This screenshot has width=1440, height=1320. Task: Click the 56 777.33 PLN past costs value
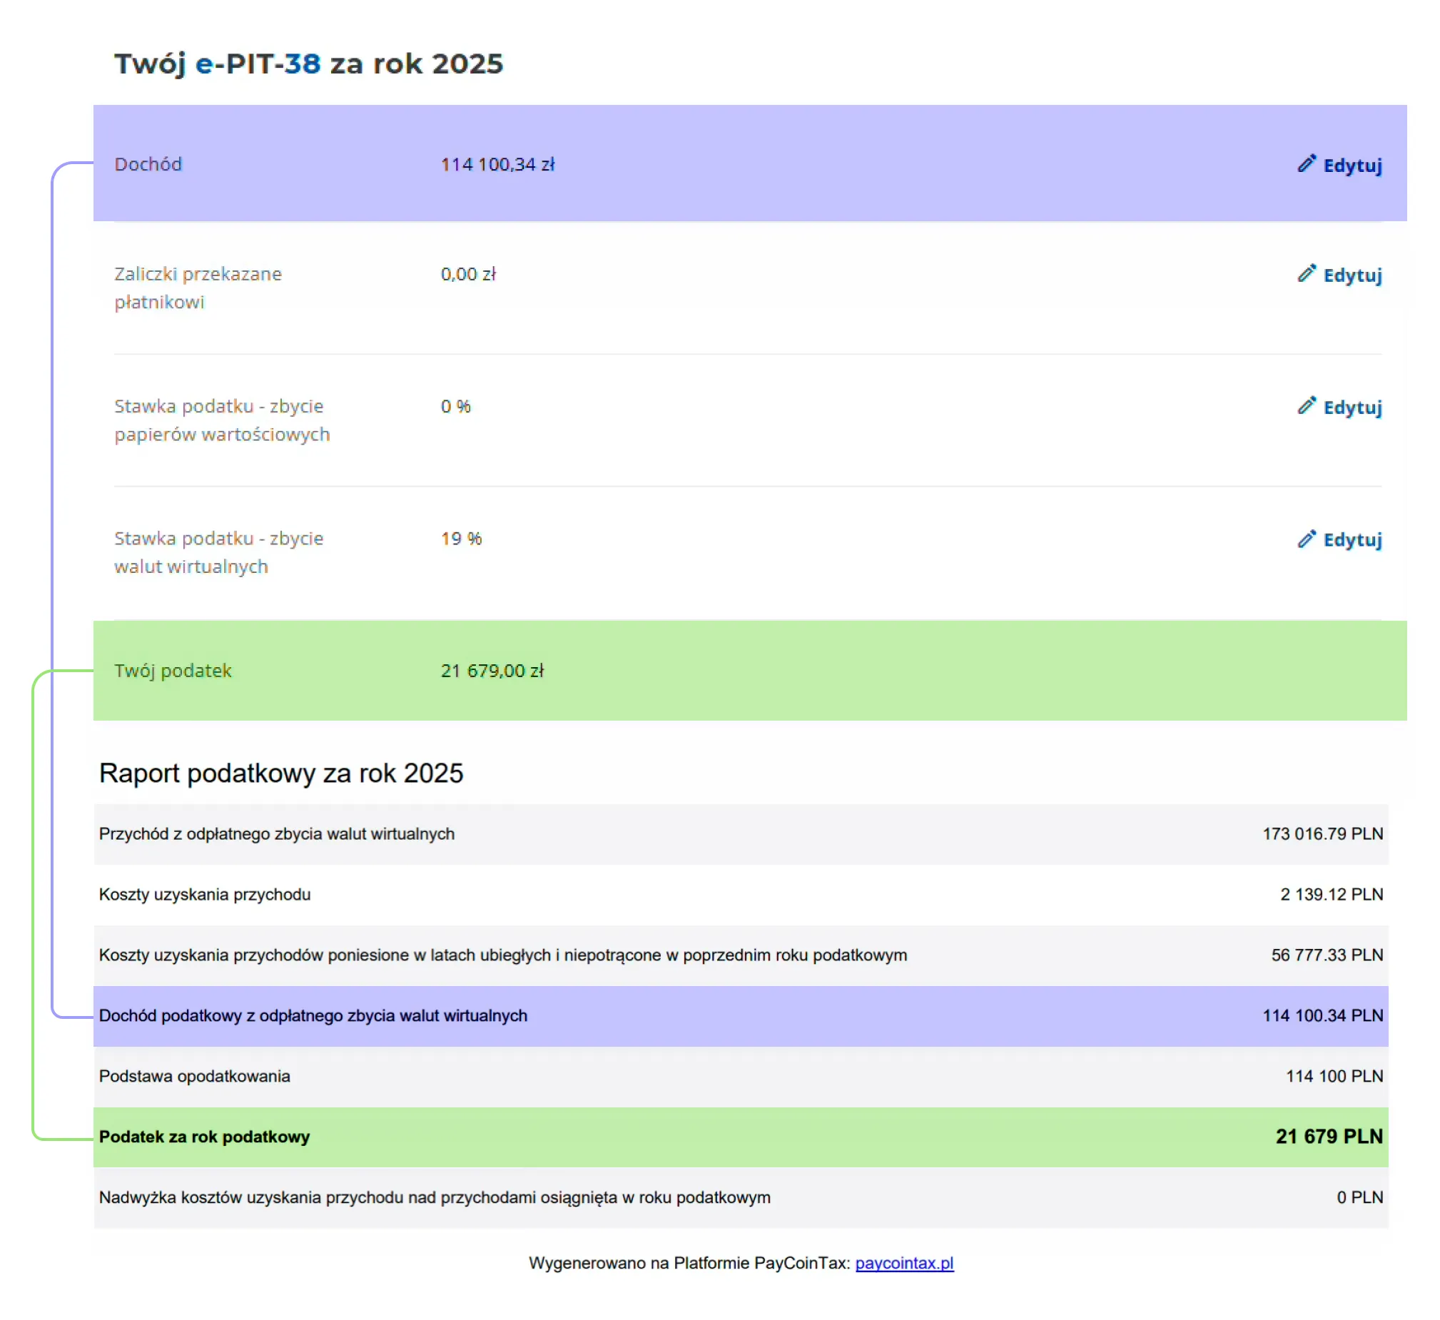1327,955
